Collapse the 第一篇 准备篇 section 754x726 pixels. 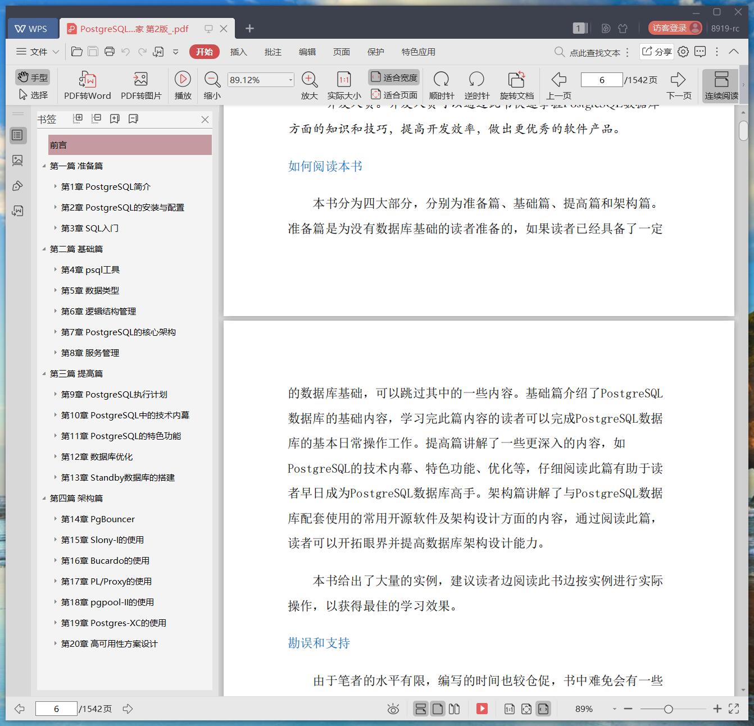pyautogui.click(x=44, y=166)
